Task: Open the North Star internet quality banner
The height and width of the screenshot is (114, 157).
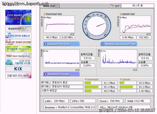Action: (18, 17)
